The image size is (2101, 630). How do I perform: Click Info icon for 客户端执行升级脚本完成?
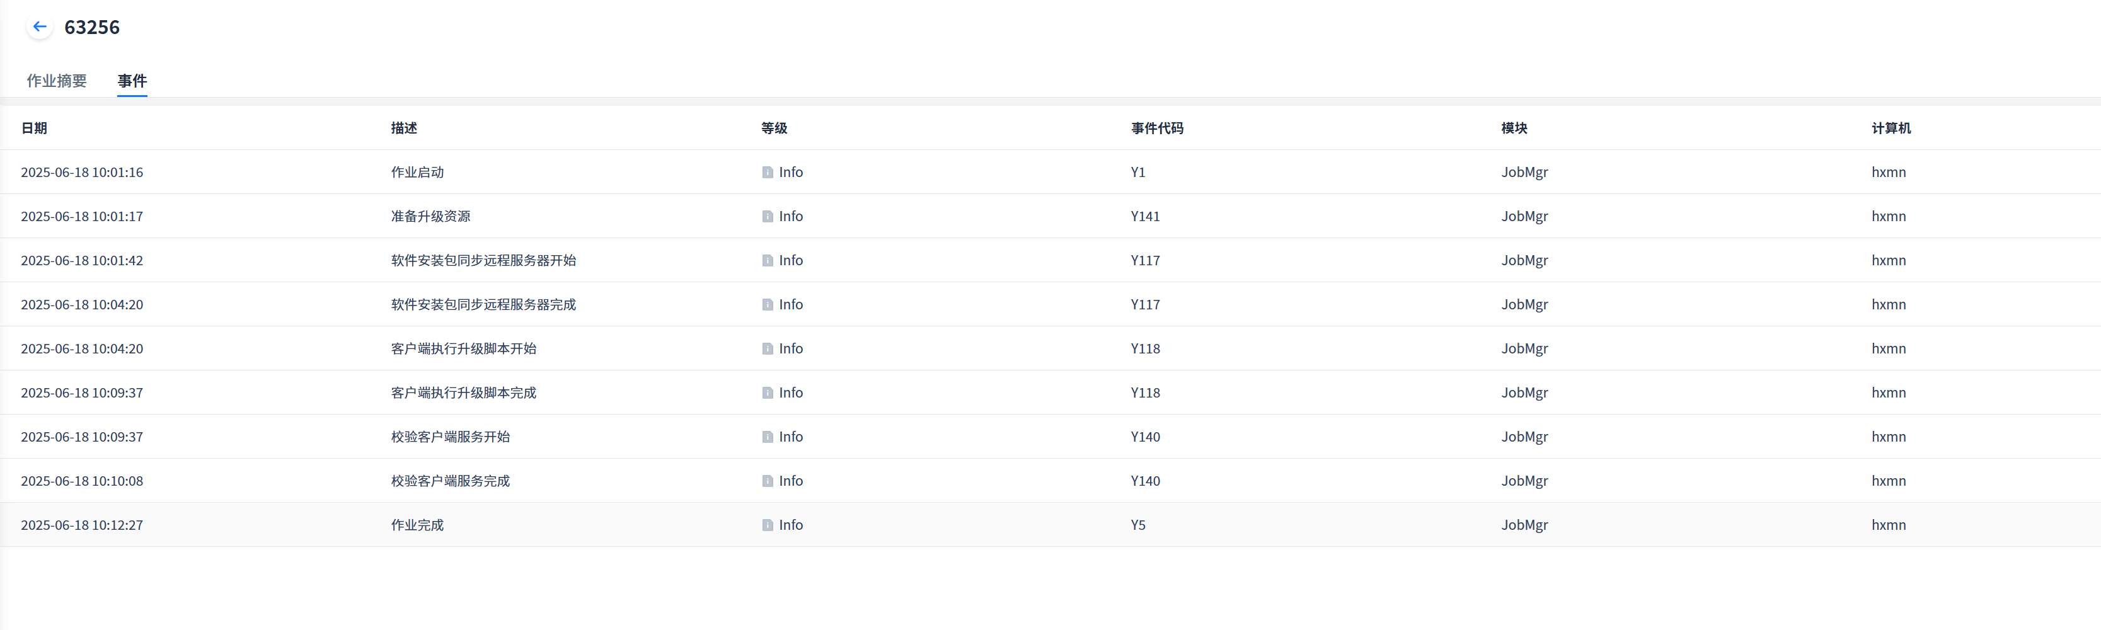(x=768, y=393)
